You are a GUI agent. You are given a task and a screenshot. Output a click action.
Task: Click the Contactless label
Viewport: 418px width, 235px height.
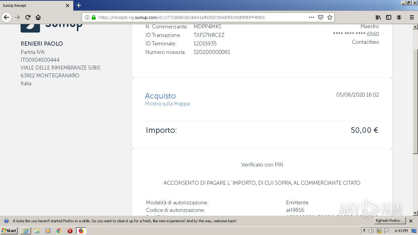(x=365, y=42)
